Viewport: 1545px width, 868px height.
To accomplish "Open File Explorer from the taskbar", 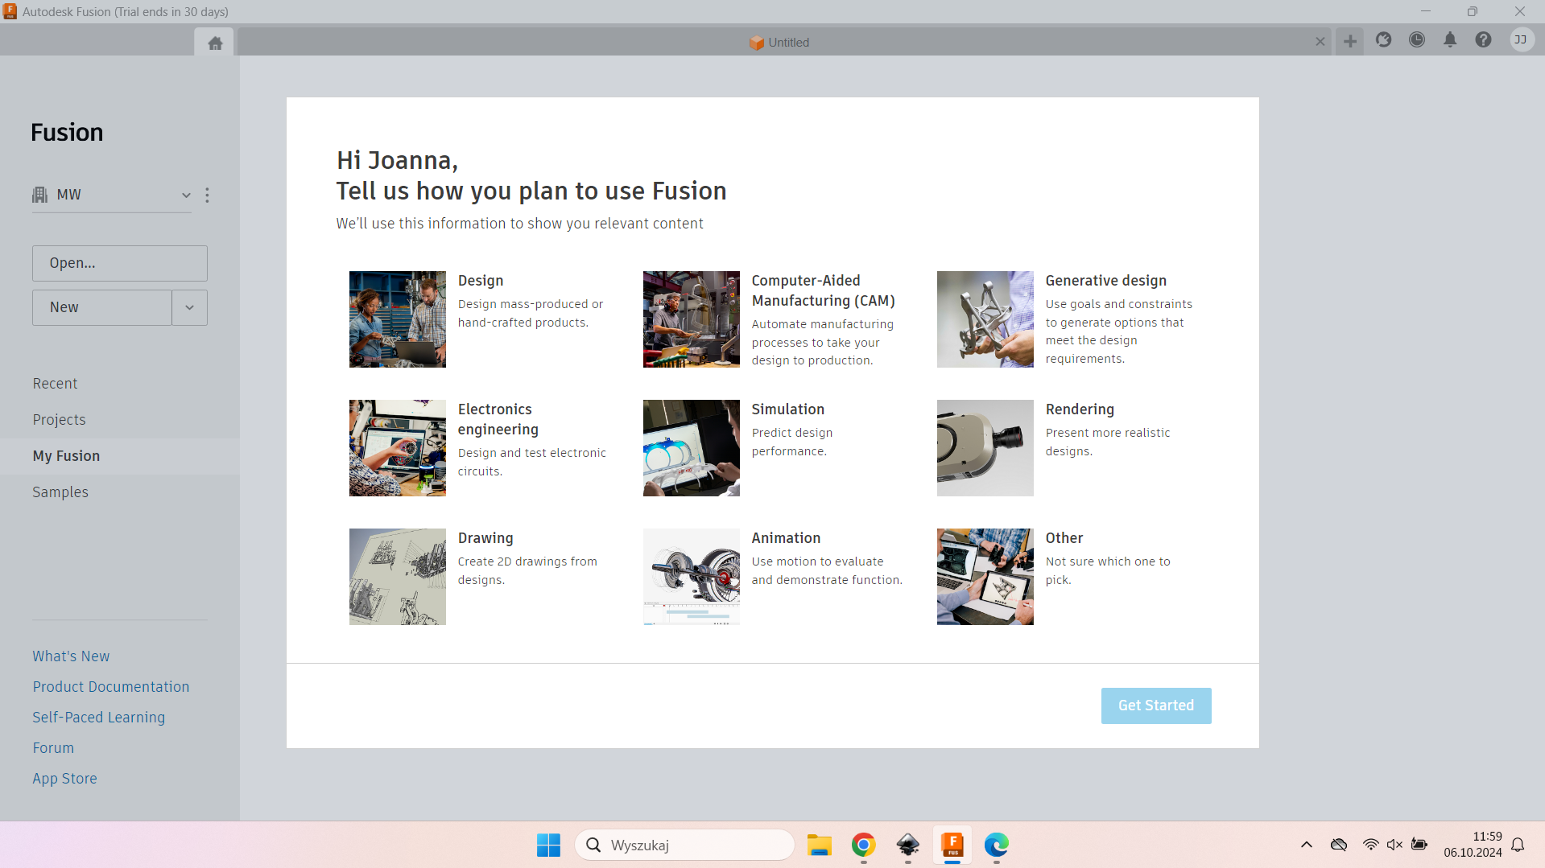I will tap(820, 845).
